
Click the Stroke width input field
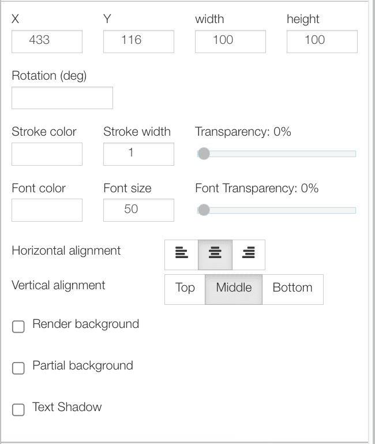coord(138,154)
